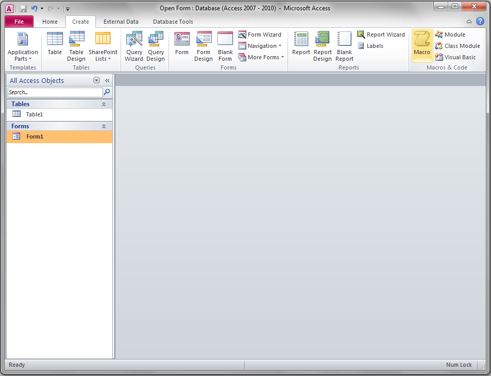Select Table1 in the navigation pane
Image resolution: width=491 pixels, height=376 pixels.
[x=59, y=114]
